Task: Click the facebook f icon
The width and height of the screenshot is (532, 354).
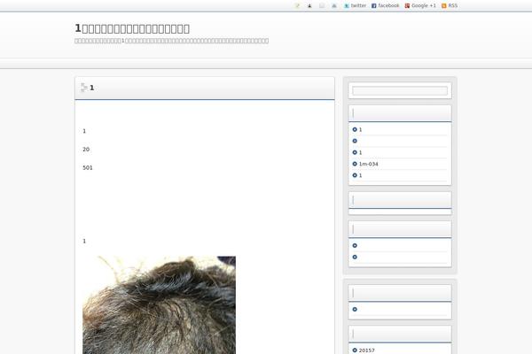Action: coord(373,6)
